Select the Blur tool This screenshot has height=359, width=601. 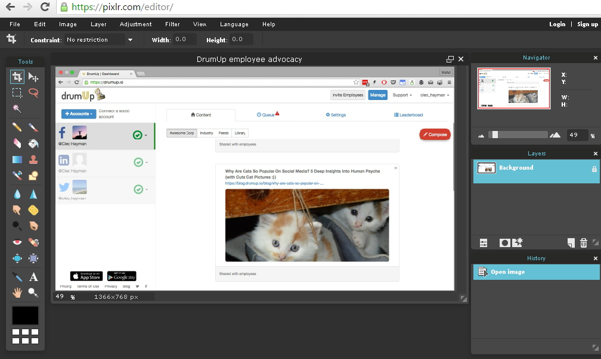[17, 194]
